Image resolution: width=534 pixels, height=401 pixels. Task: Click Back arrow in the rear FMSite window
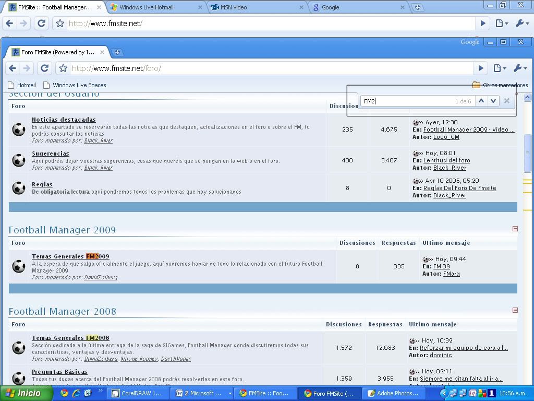coord(9,23)
